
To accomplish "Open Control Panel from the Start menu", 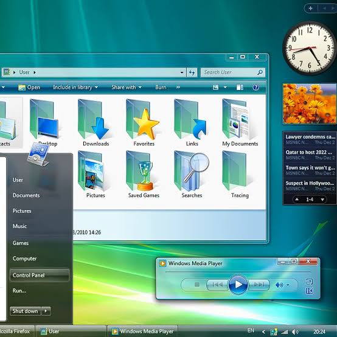I will pos(40,275).
